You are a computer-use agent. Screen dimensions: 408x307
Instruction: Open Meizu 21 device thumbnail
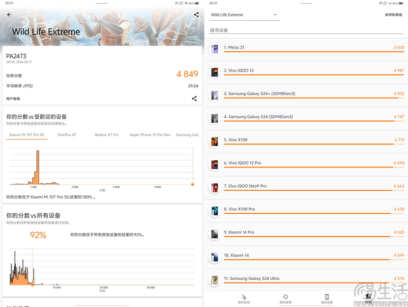click(x=214, y=49)
